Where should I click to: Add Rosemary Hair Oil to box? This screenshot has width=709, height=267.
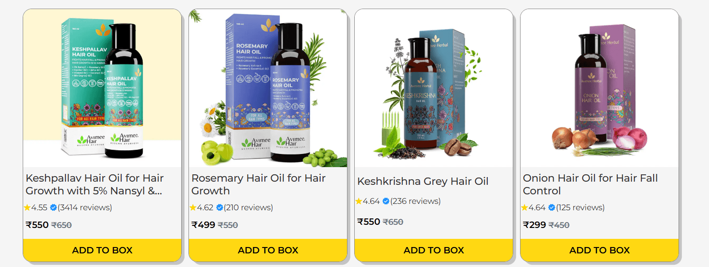pos(268,250)
